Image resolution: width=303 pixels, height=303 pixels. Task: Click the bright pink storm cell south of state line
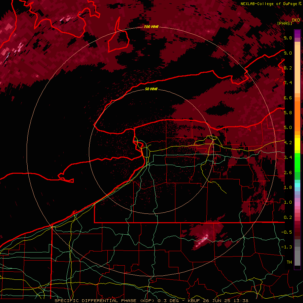tap(203, 240)
